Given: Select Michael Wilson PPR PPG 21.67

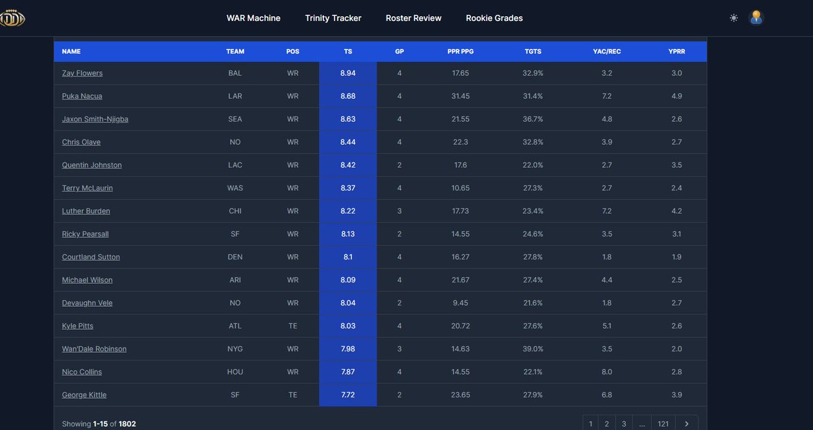Looking at the screenshot, I should click(459, 280).
